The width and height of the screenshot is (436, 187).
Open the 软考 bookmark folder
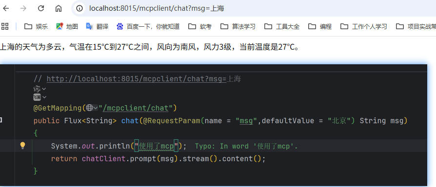(200, 26)
